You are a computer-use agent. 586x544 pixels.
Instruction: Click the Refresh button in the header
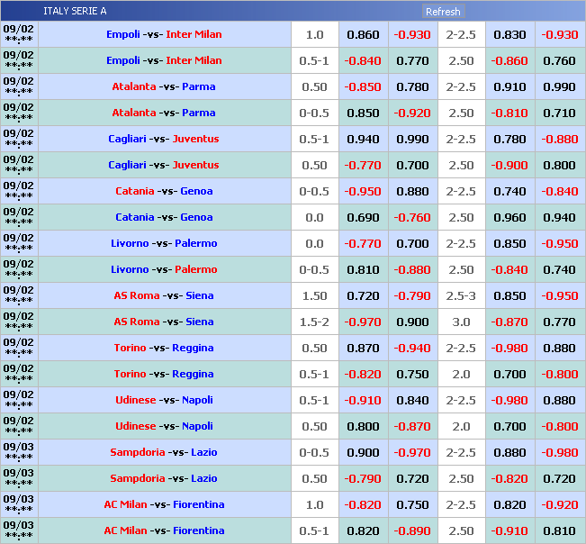click(443, 12)
